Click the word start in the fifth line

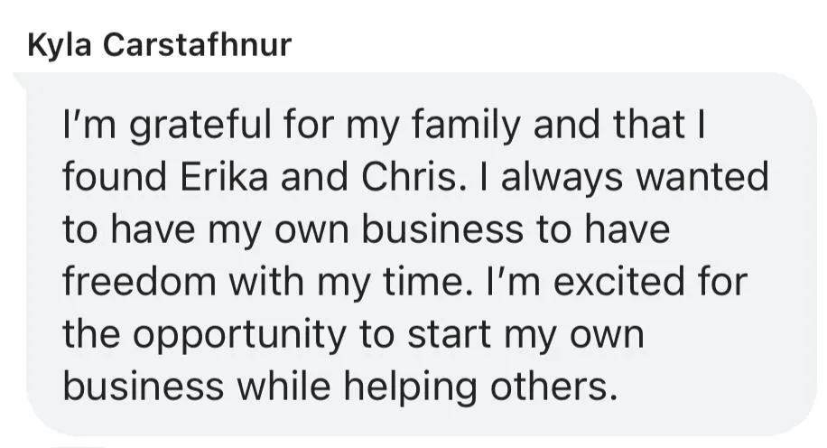click(450, 334)
